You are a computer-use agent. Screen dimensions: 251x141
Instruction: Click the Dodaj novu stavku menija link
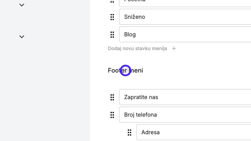click(x=137, y=48)
